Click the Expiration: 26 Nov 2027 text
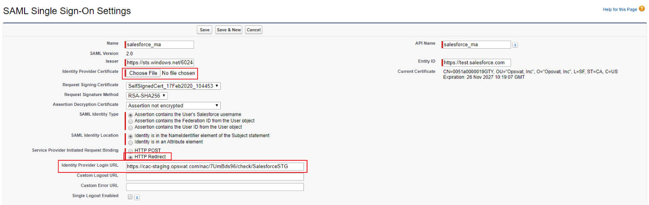Viewport: 649px width, 205px height. pyautogui.click(x=484, y=77)
